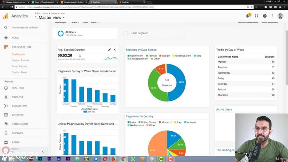Click the user account avatar
Screen dimensions: 288x162
click(280, 16)
